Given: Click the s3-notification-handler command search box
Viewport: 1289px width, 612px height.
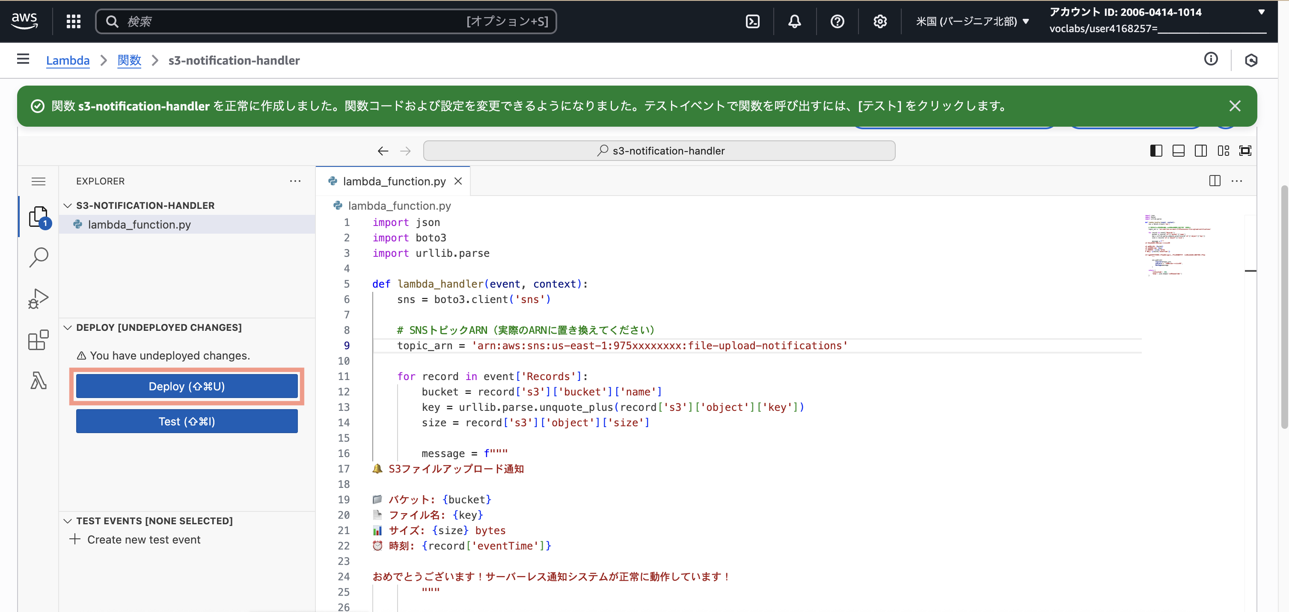Looking at the screenshot, I should click(659, 151).
